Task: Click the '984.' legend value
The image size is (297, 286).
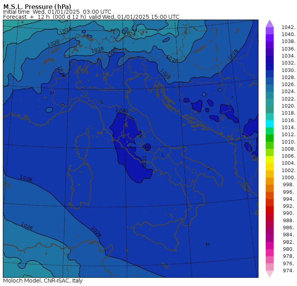Action: (x=289, y=234)
